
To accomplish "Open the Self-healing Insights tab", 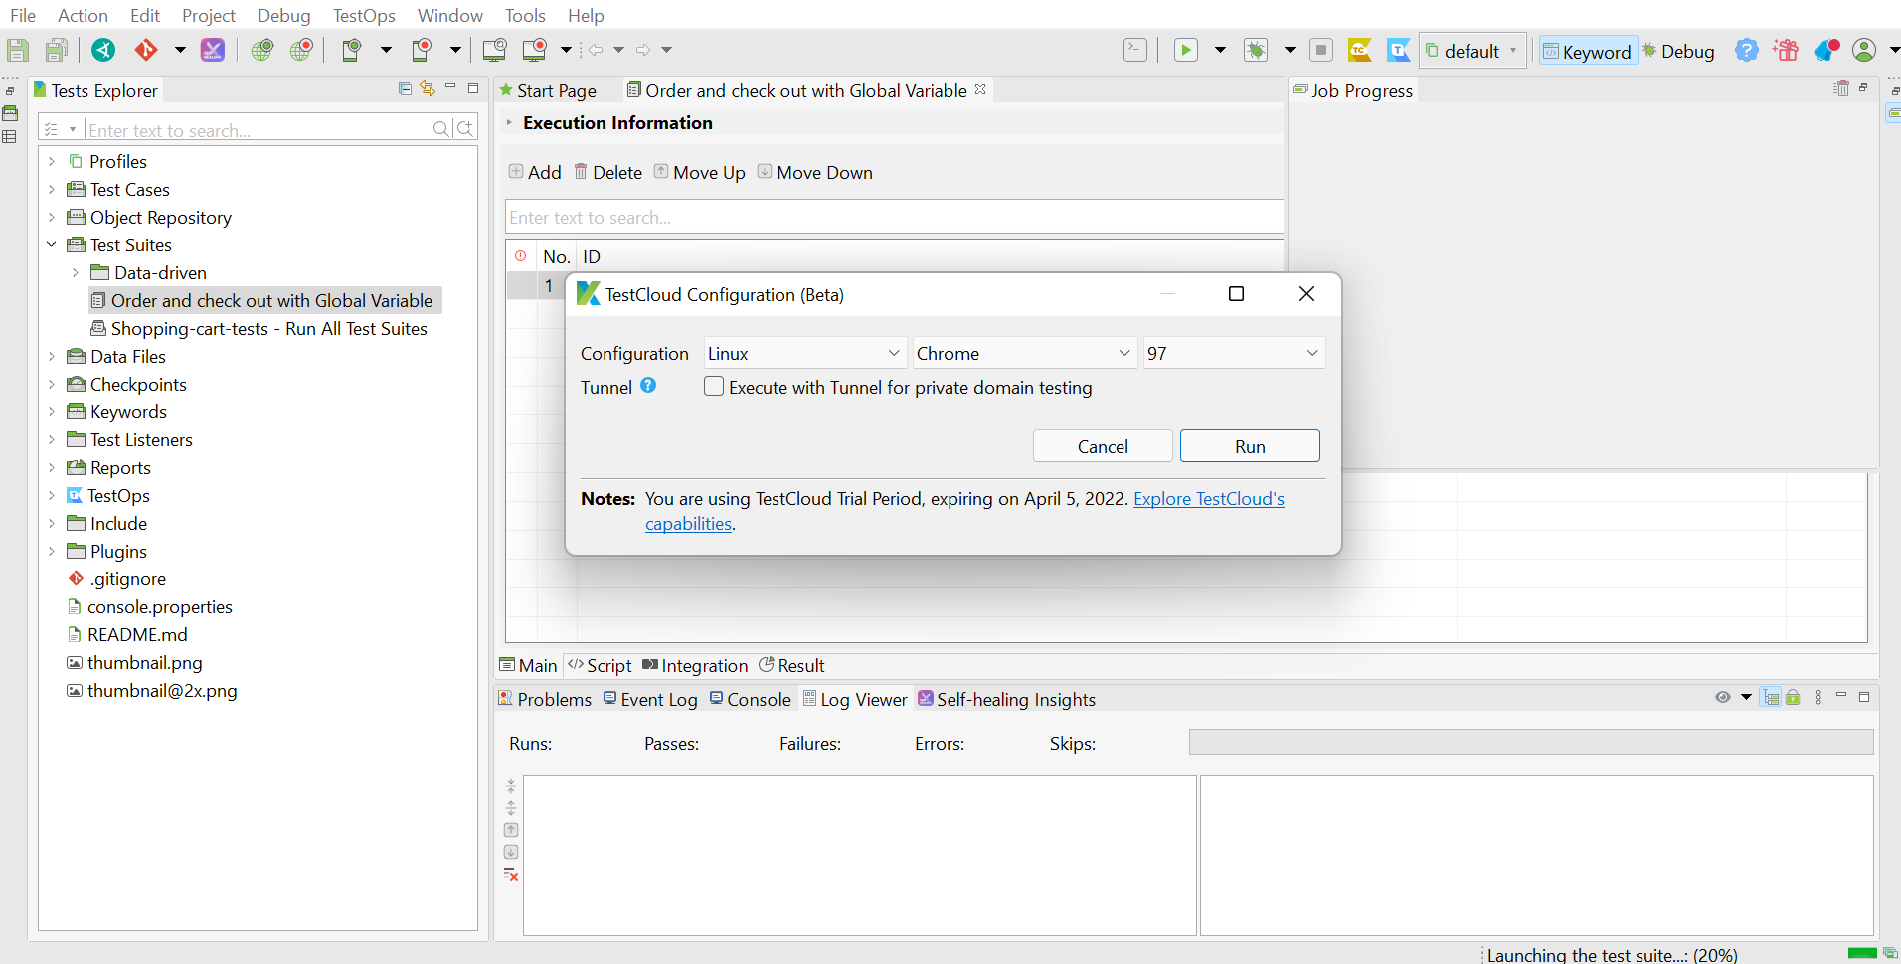I will [1006, 699].
